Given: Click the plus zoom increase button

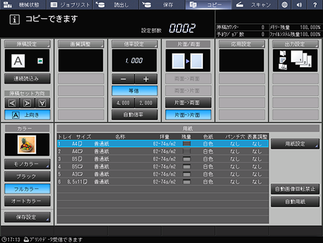Looking at the screenshot, I should [146, 79].
